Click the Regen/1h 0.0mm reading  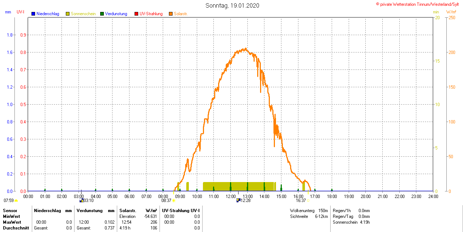coord(351,211)
